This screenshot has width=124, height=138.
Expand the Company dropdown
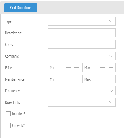click(x=82, y=56)
